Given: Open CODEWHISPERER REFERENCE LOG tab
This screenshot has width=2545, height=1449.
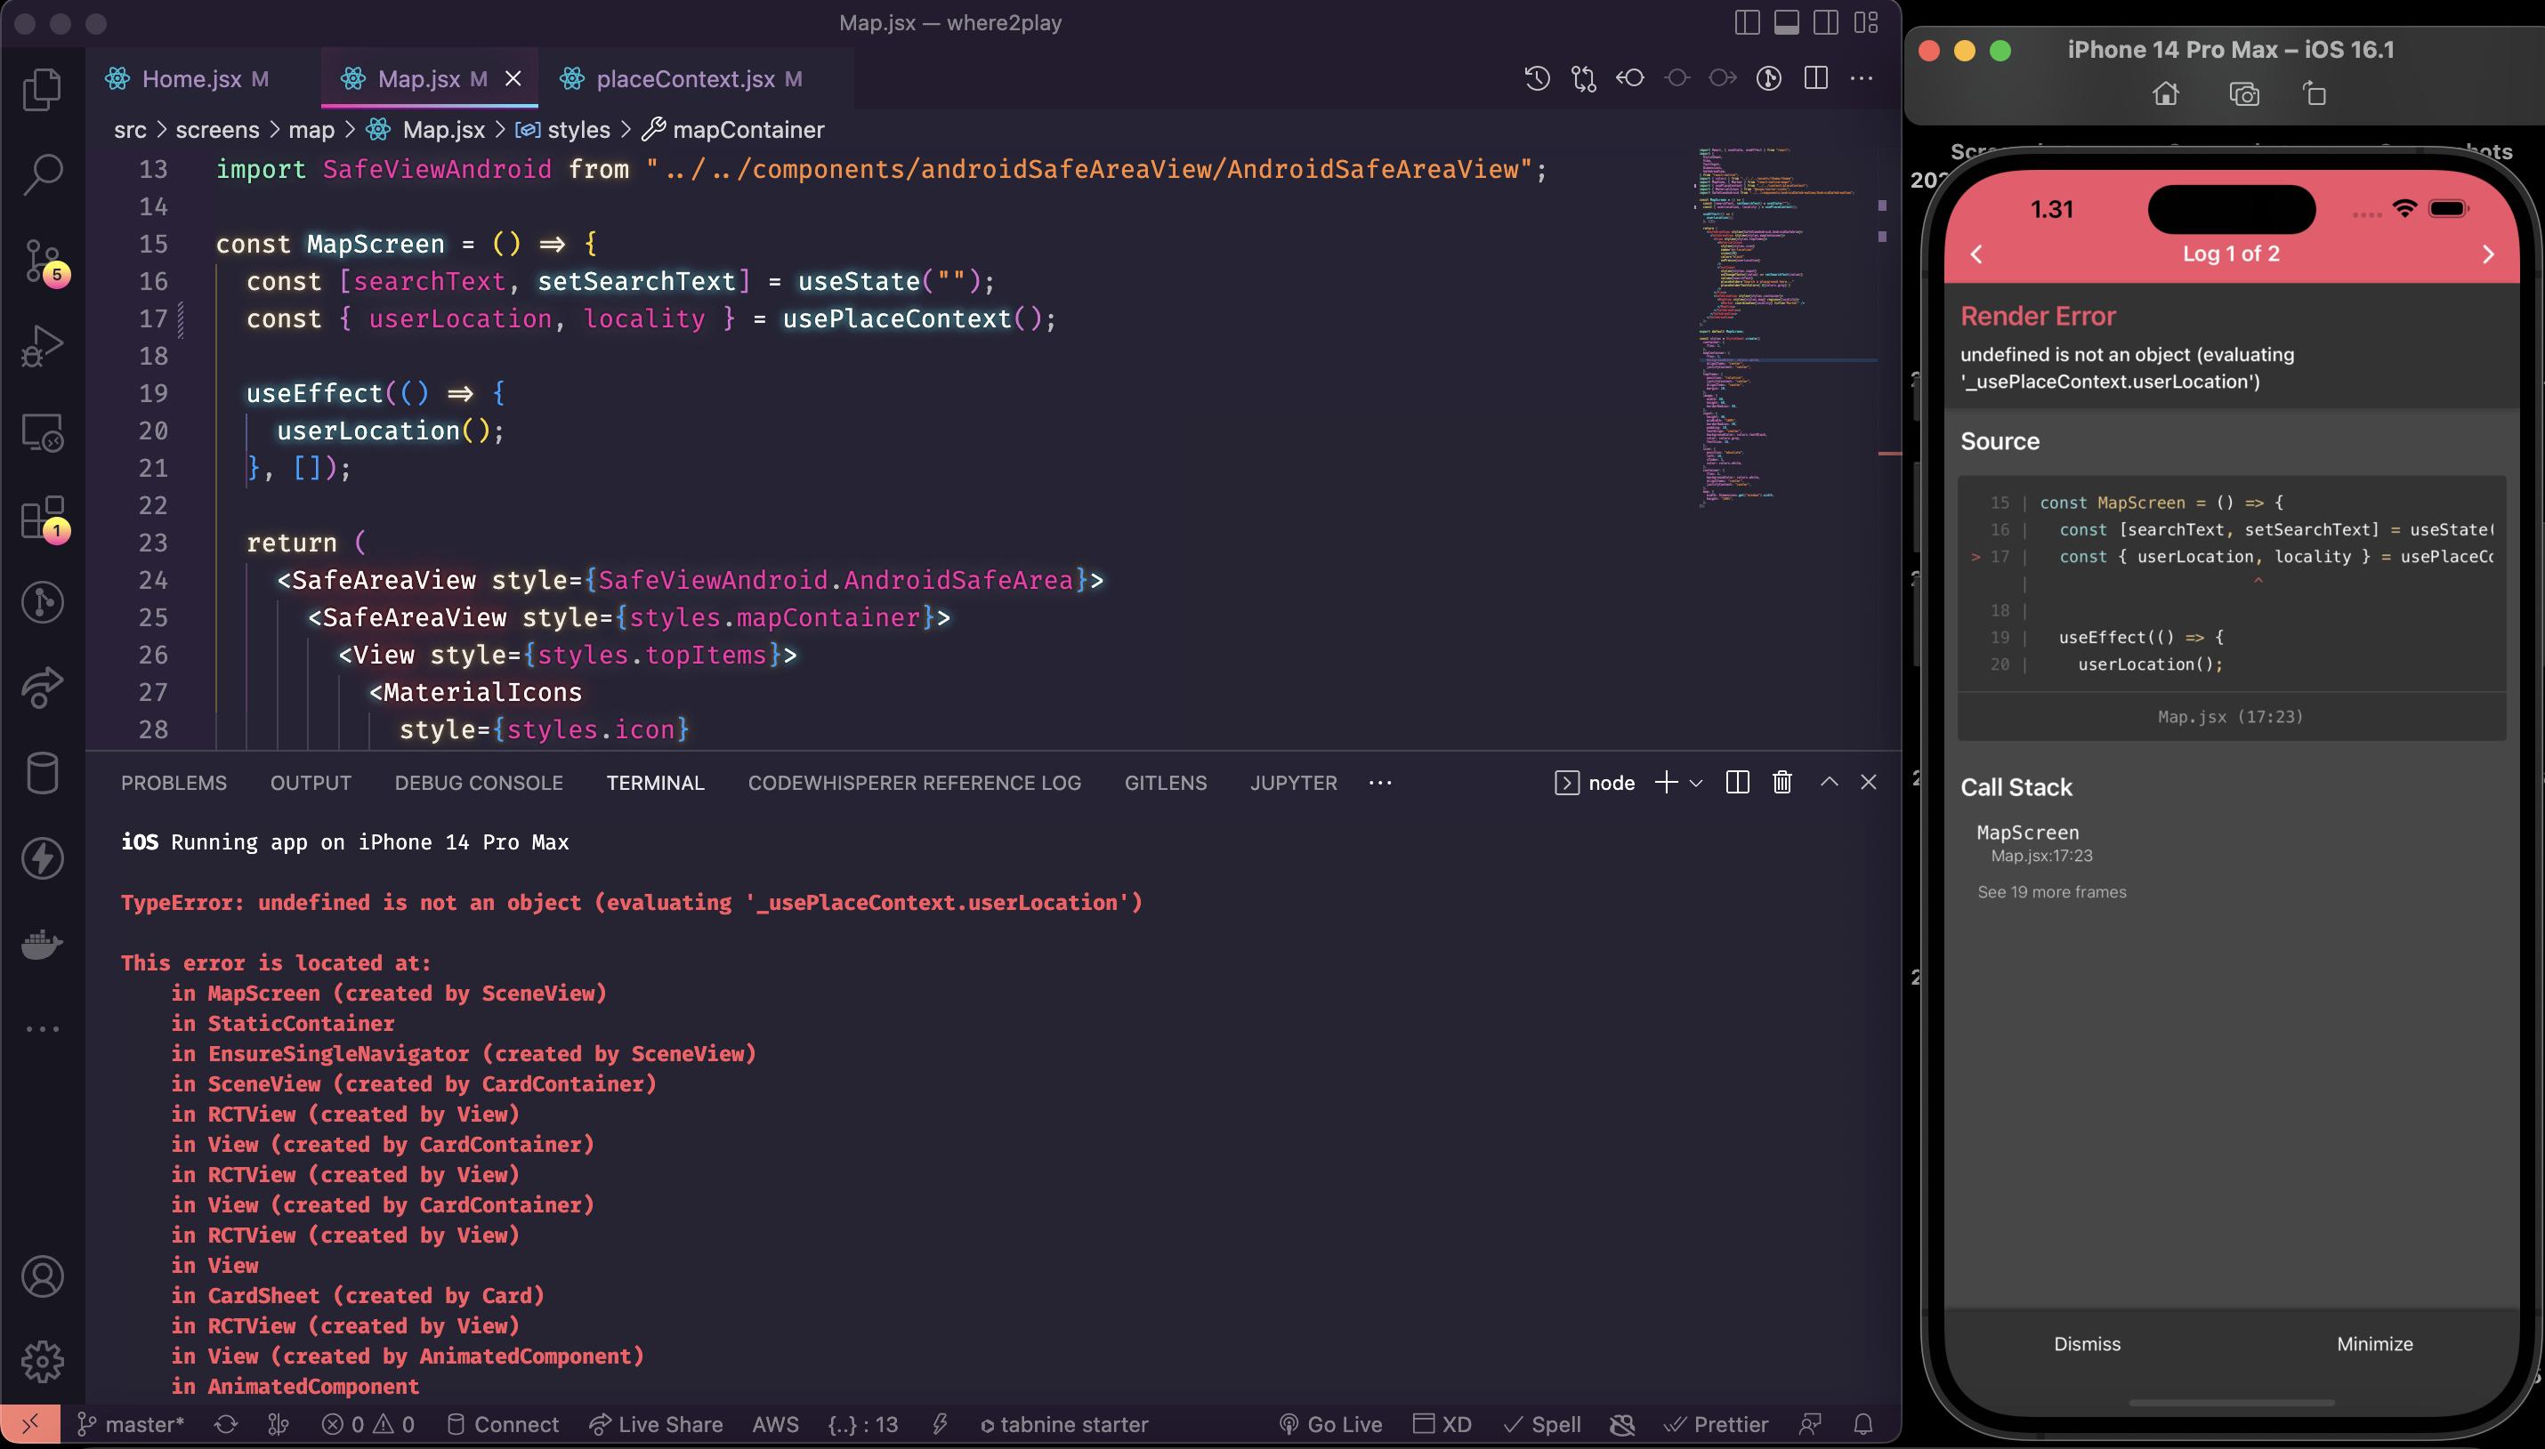Looking at the screenshot, I should [x=915, y=784].
